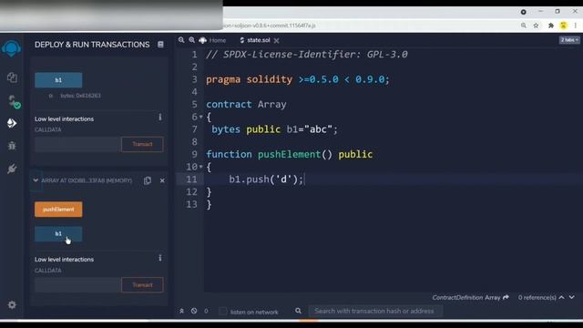The height and width of the screenshot is (328, 583).
Task: Close the state.sol tab
Action: coord(276,40)
